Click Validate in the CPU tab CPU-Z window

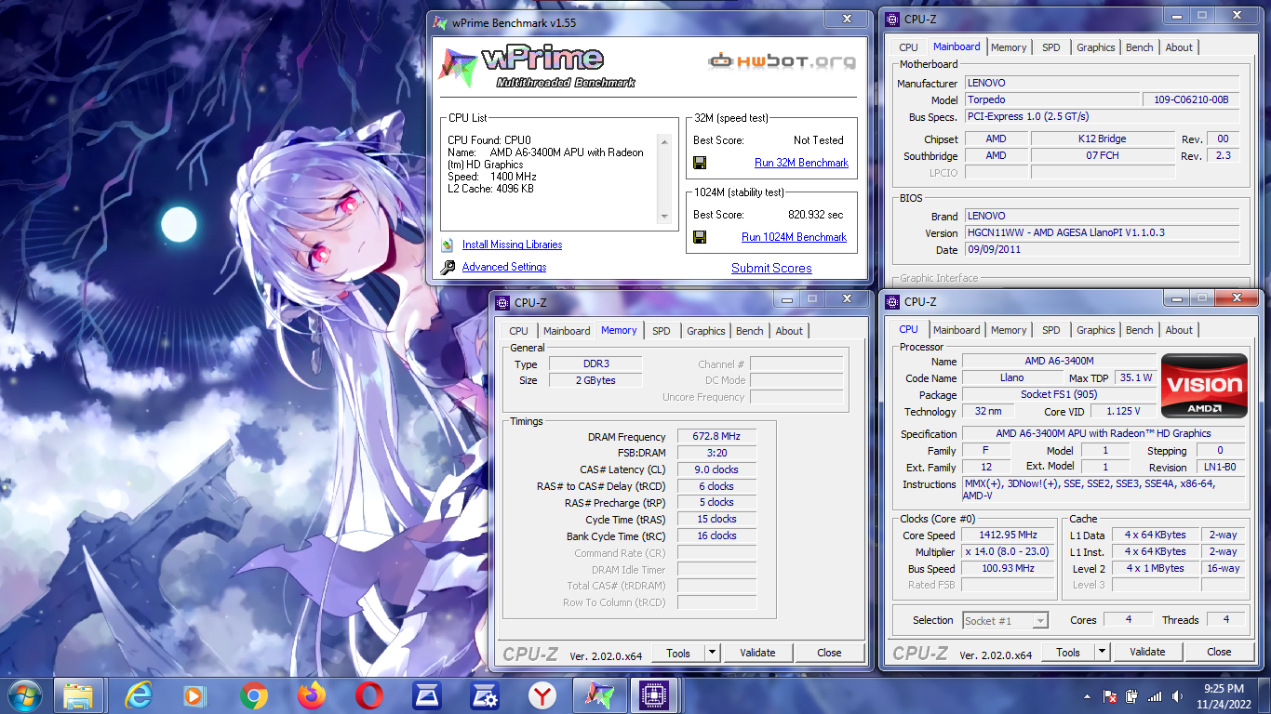tap(1147, 652)
